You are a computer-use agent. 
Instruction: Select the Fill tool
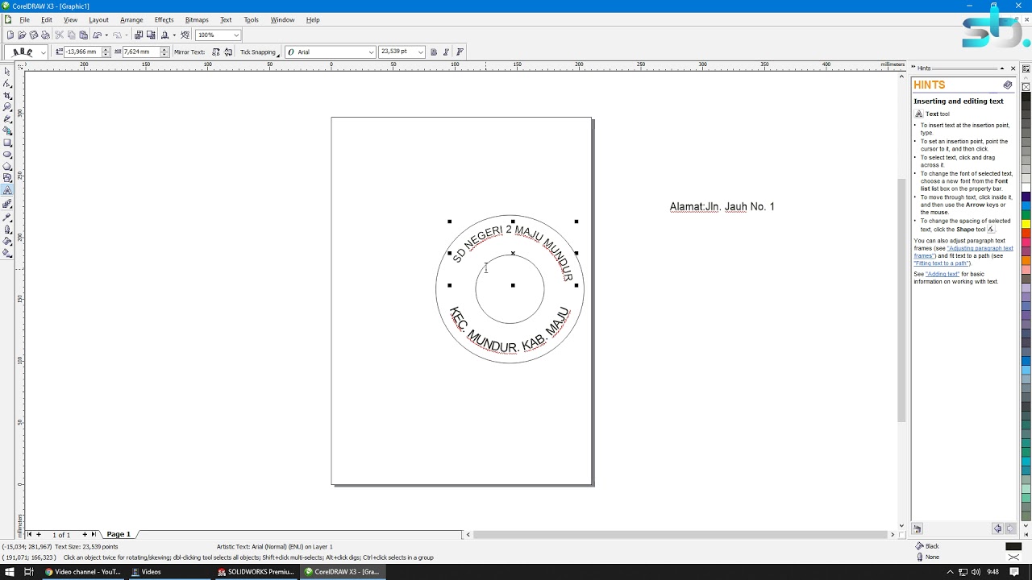pos(7,241)
